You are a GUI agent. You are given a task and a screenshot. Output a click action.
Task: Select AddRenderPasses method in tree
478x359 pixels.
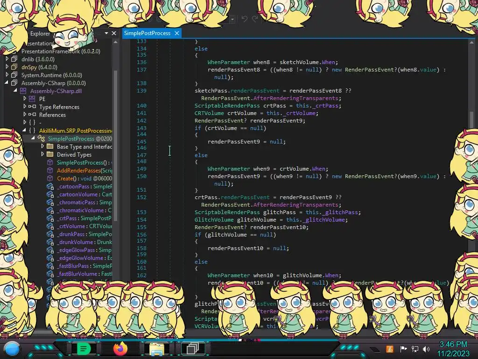pos(84,170)
